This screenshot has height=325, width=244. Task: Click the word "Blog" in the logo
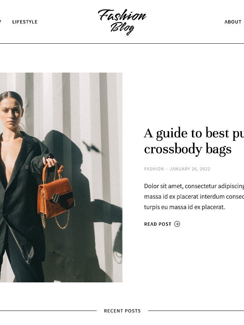[x=122, y=28]
